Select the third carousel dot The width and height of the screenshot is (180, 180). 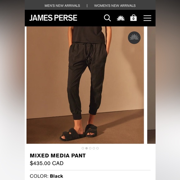click(x=90, y=148)
